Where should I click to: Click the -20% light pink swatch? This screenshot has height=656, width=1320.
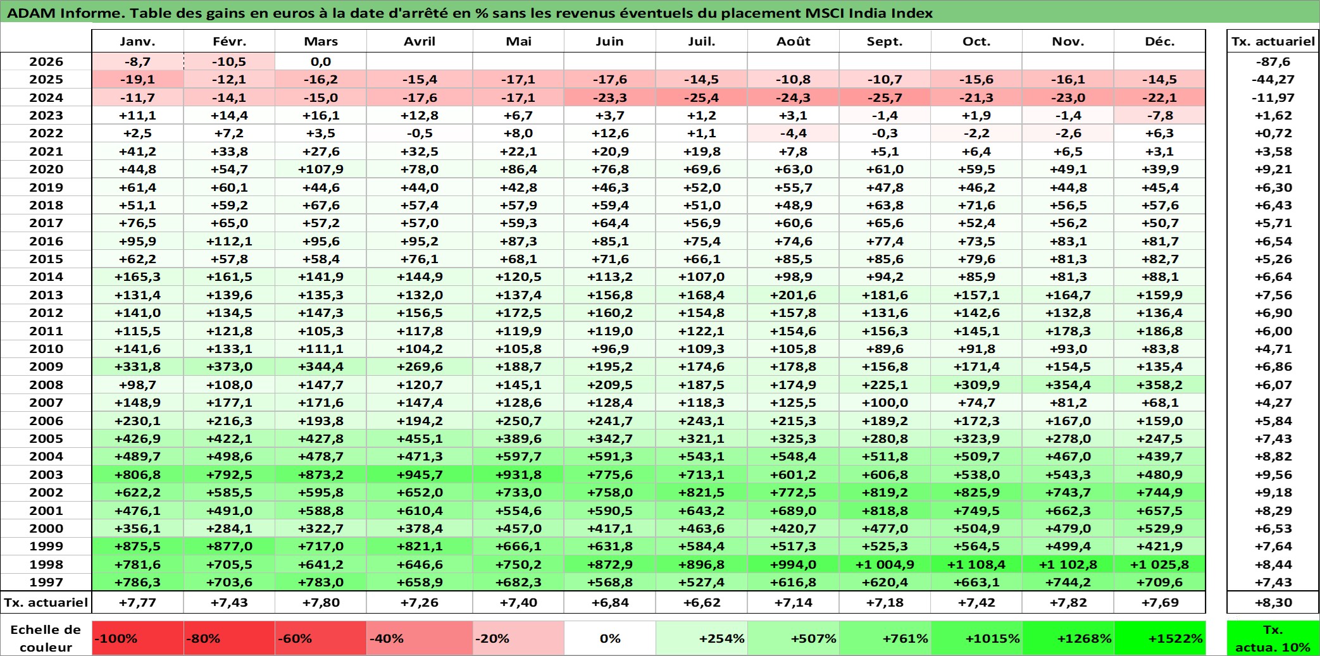point(518,638)
